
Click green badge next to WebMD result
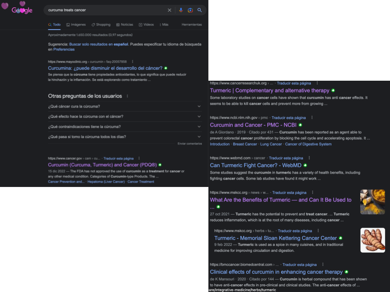pyautogui.click(x=305, y=165)
